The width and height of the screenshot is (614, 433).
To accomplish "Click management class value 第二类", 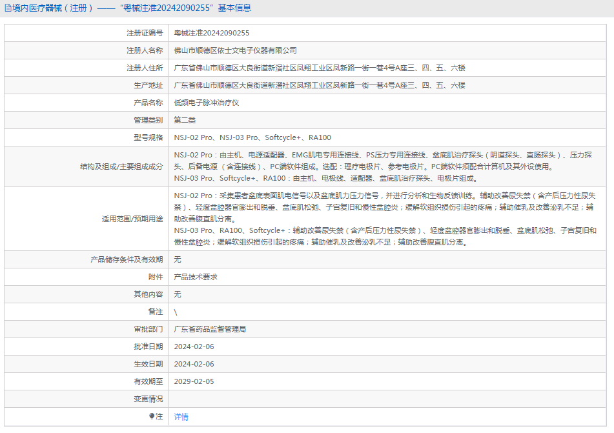I will point(185,120).
